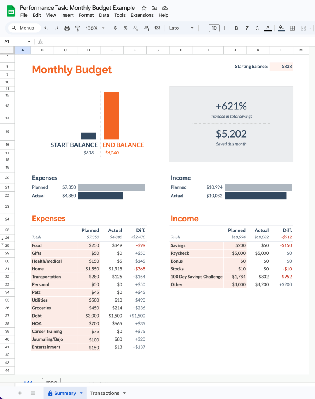315x399 pixels.
Task: Select the Paint format roller tool
Action: pos(77,28)
